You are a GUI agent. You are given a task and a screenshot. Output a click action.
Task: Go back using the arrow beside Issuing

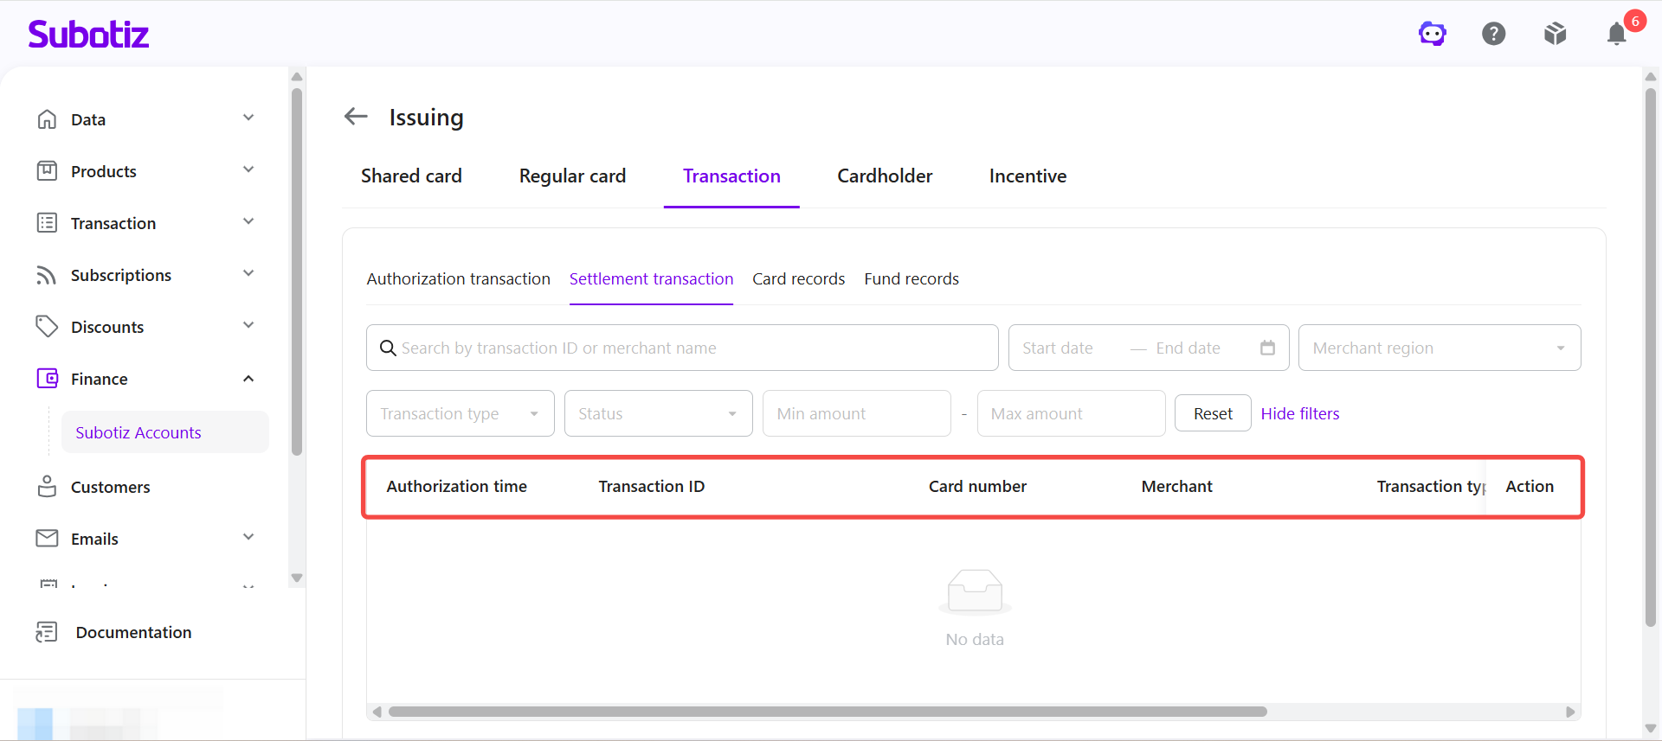point(356,116)
